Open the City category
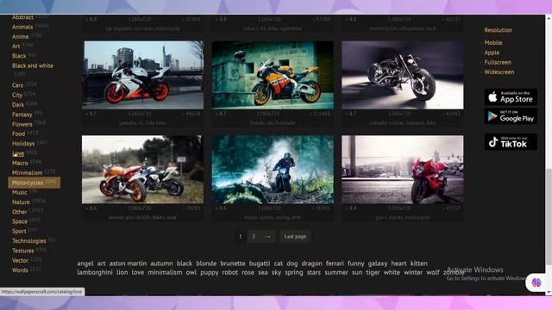The image size is (552, 310). pos(17,95)
